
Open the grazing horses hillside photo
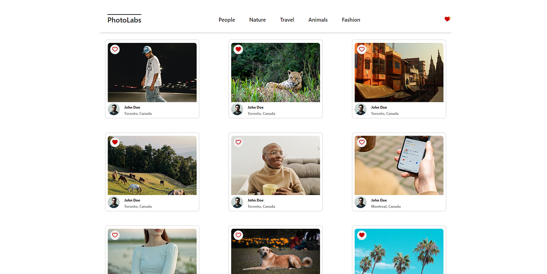point(152,165)
